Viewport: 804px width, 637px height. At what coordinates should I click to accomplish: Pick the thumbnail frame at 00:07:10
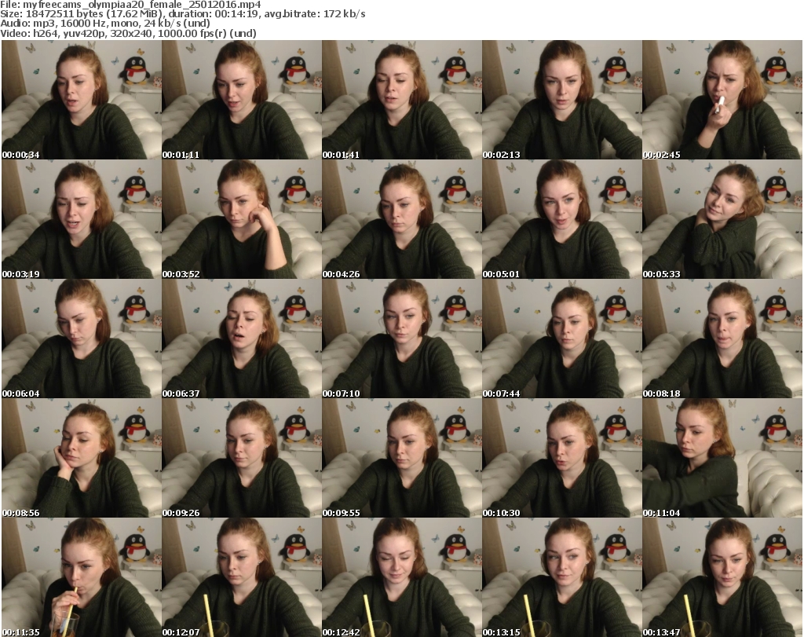pyautogui.click(x=402, y=339)
